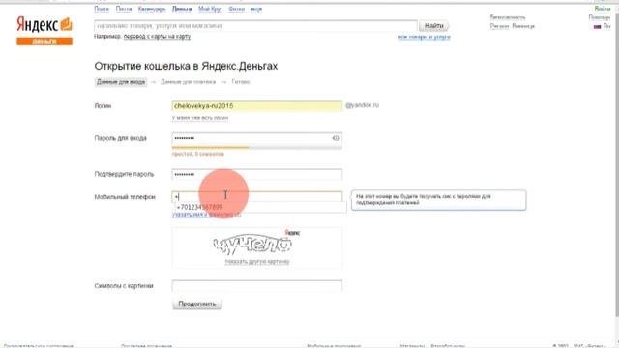The width and height of the screenshot is (619, 348).
Task: Show password using eye icon
Action: 336,138
